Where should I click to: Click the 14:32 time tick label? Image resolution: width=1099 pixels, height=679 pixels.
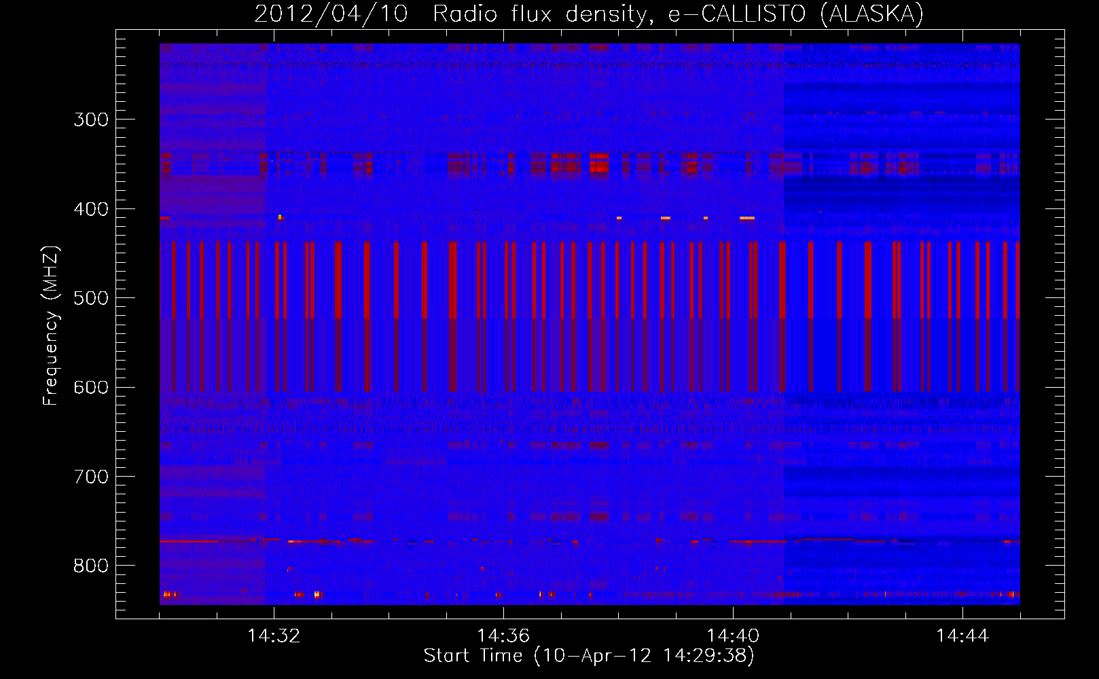tap(274, 636)
